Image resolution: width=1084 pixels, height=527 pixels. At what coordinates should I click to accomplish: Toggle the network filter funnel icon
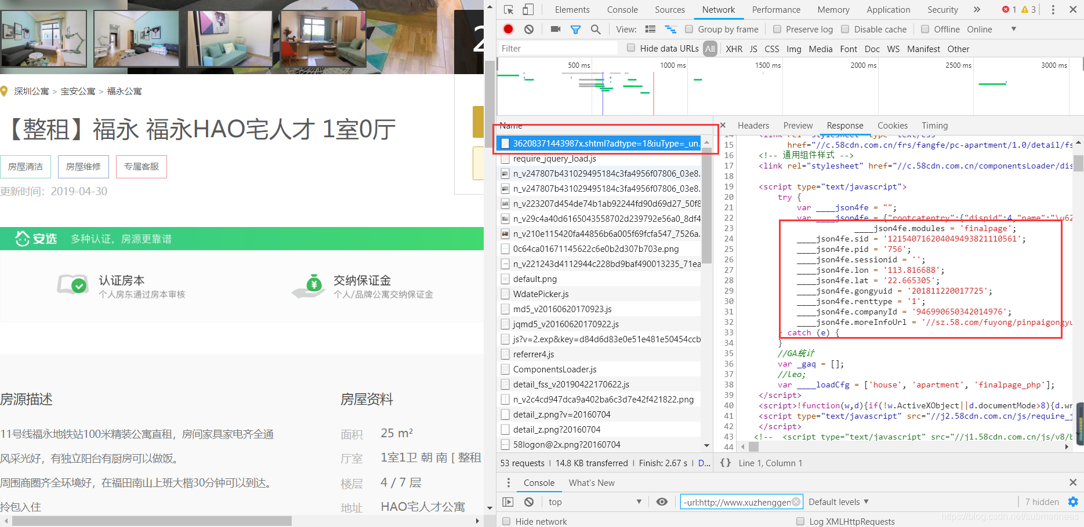click(x=575, y=29)
